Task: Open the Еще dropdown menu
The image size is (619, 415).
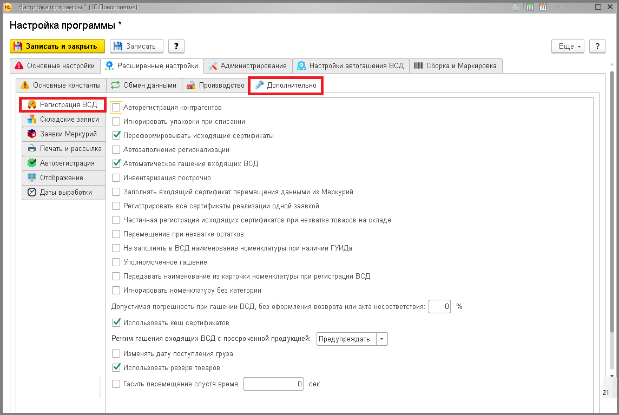Action: click(568, 46)
